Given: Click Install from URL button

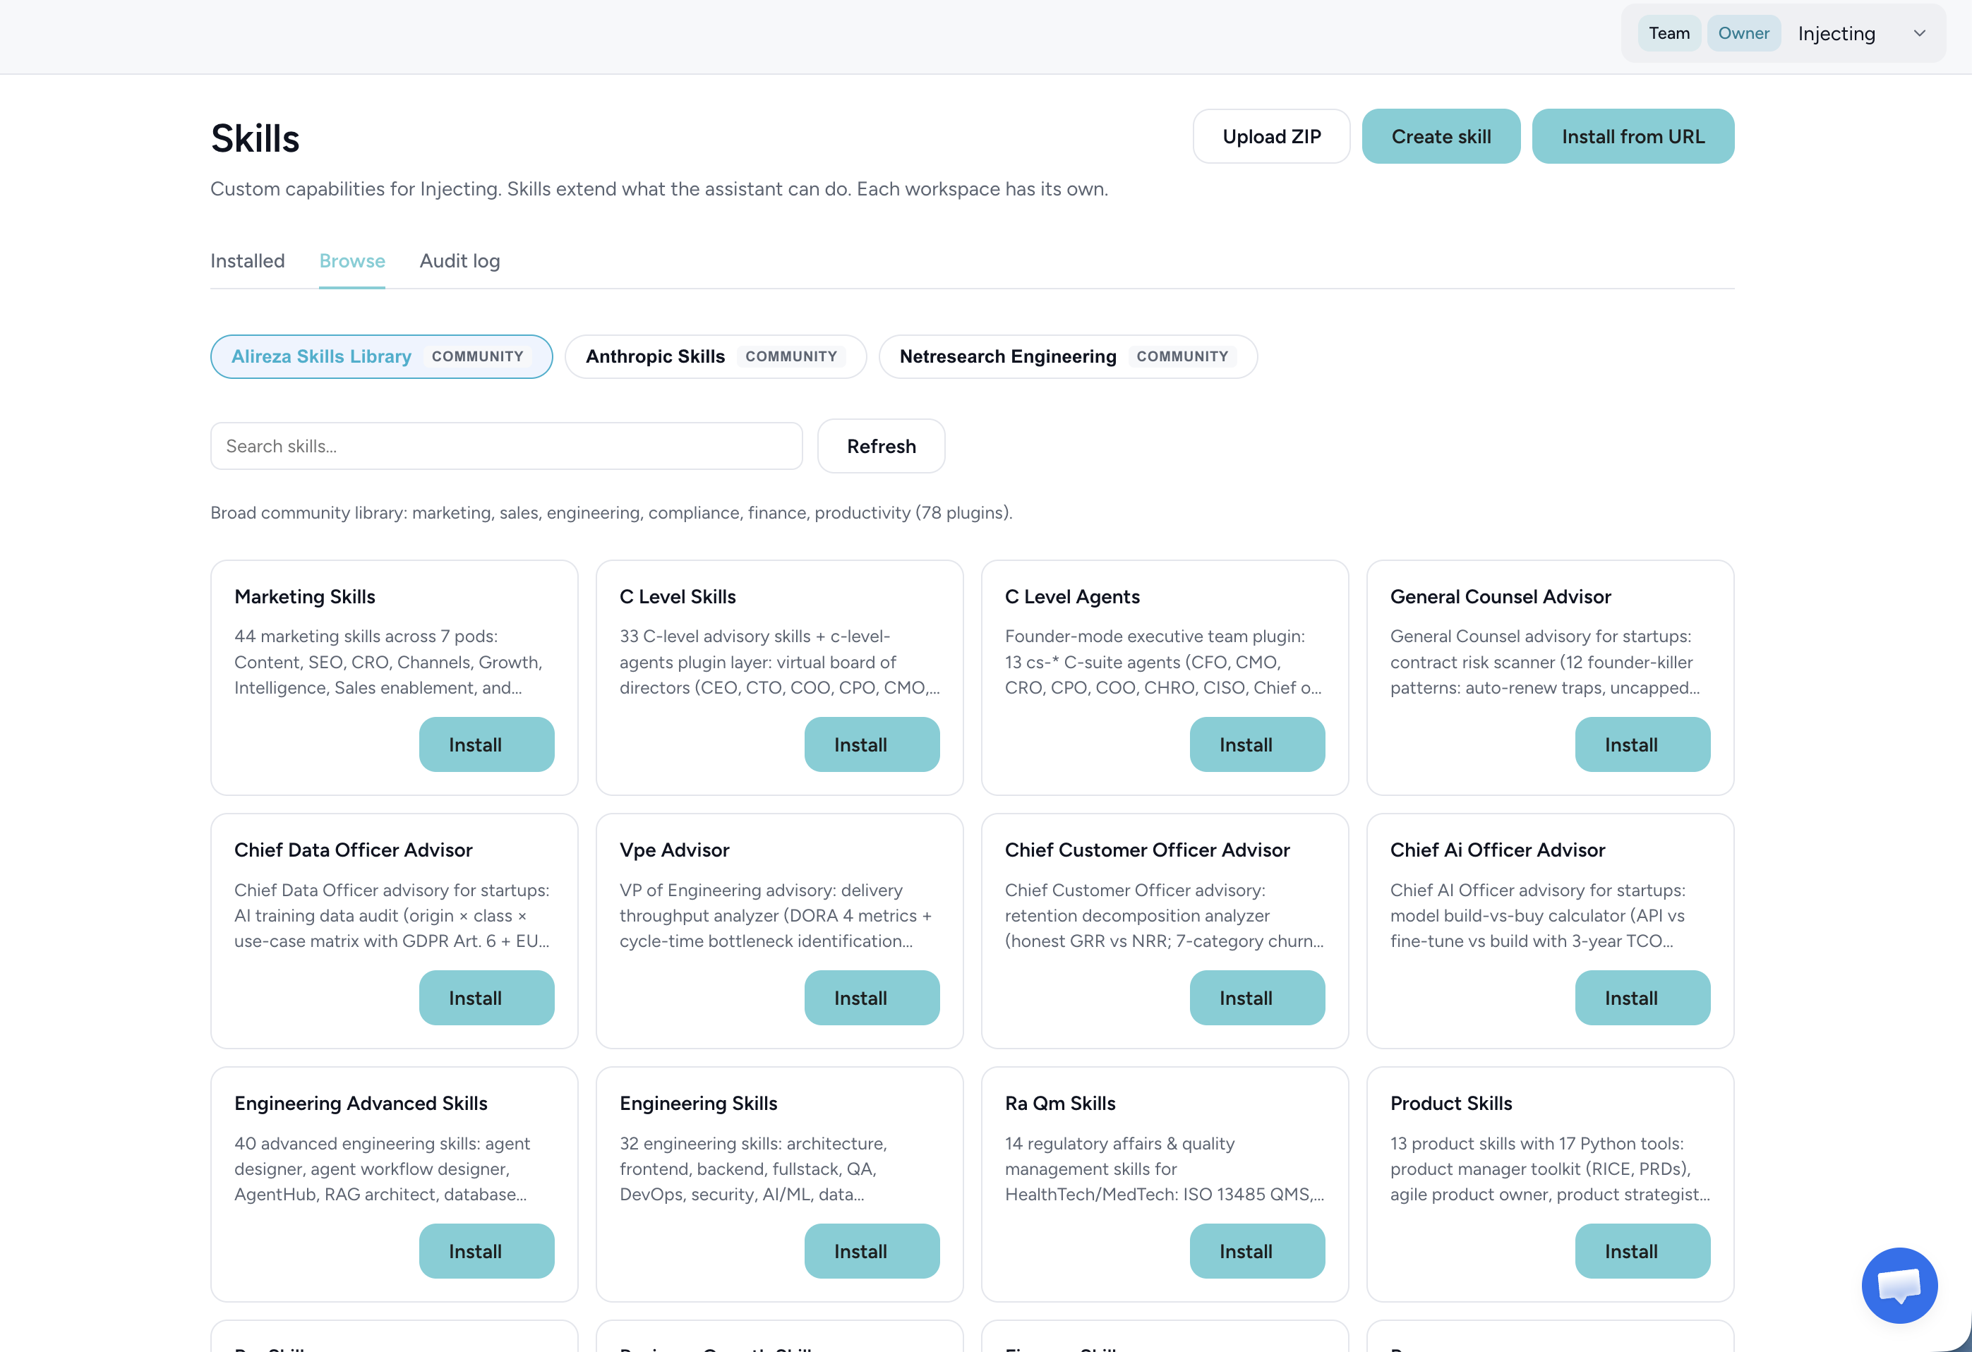Looking at the screenshot, I should tap(1633, 135).
